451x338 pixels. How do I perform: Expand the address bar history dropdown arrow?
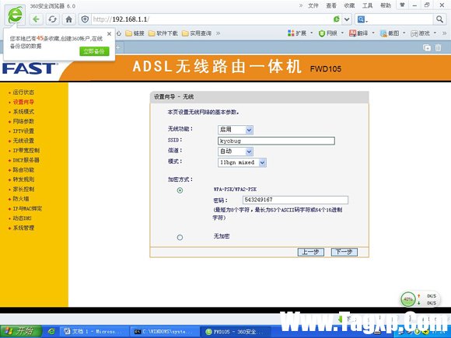pos(347,19)
